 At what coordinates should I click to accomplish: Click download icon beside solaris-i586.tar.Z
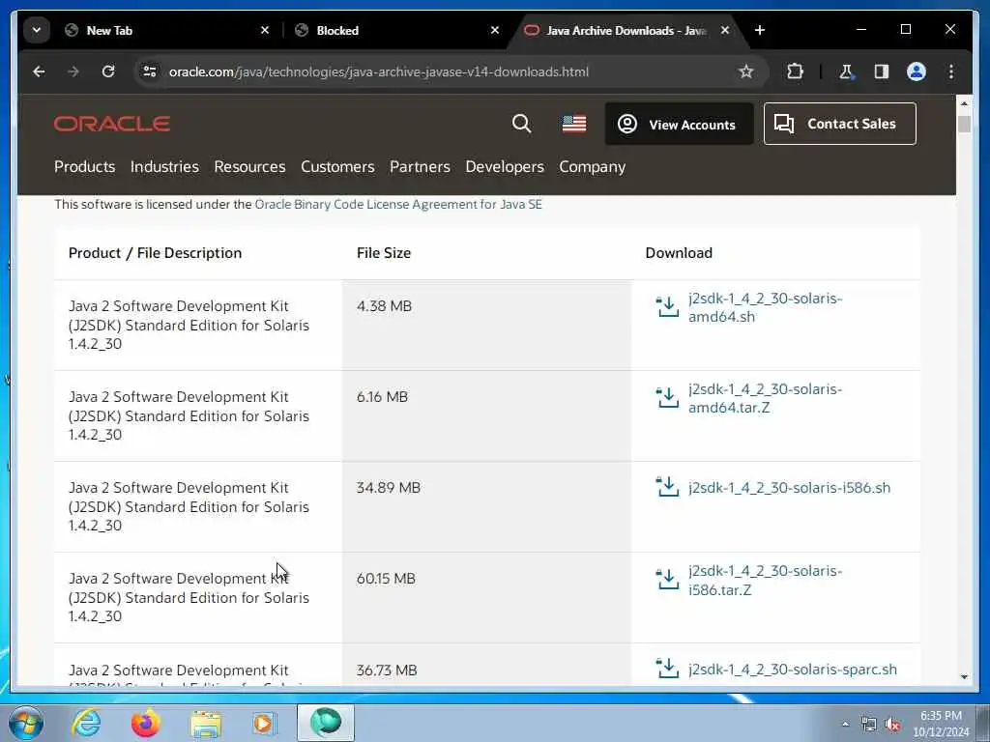tap(667, 579)
